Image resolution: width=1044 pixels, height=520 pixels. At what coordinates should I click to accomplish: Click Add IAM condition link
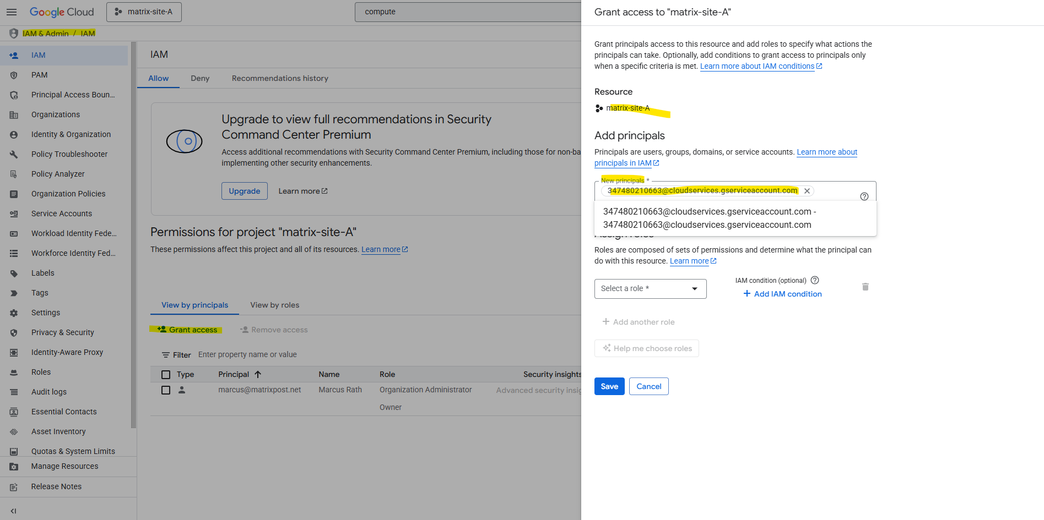(782, 294)
